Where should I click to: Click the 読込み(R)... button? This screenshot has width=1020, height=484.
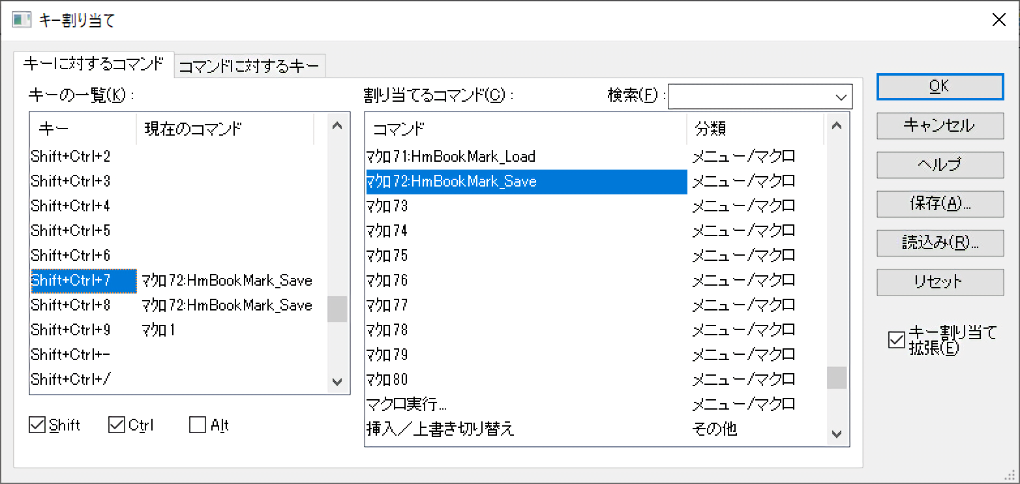pyautogui.click(x=939, y=243)
